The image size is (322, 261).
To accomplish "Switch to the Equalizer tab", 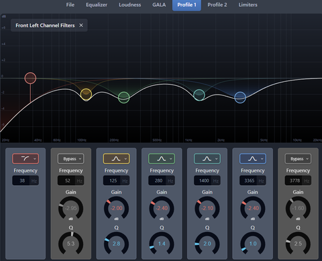I will point(97,5).
